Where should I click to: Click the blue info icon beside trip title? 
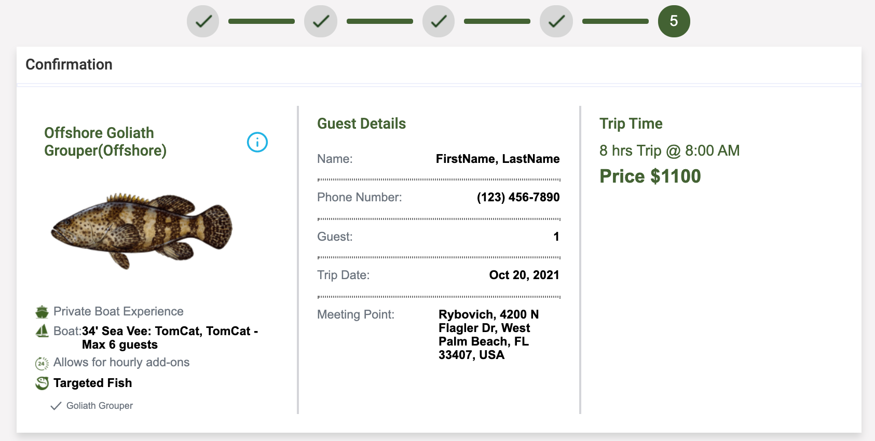tap(257, 142)
